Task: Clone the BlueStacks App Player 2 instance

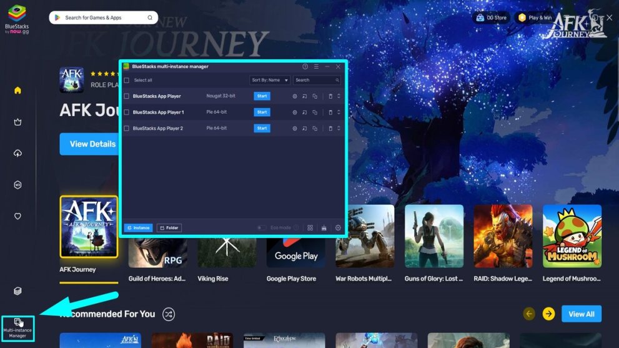Action: point(315,128)
